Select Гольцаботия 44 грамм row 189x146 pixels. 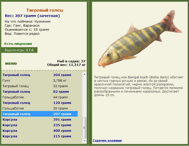click(40, 97)
